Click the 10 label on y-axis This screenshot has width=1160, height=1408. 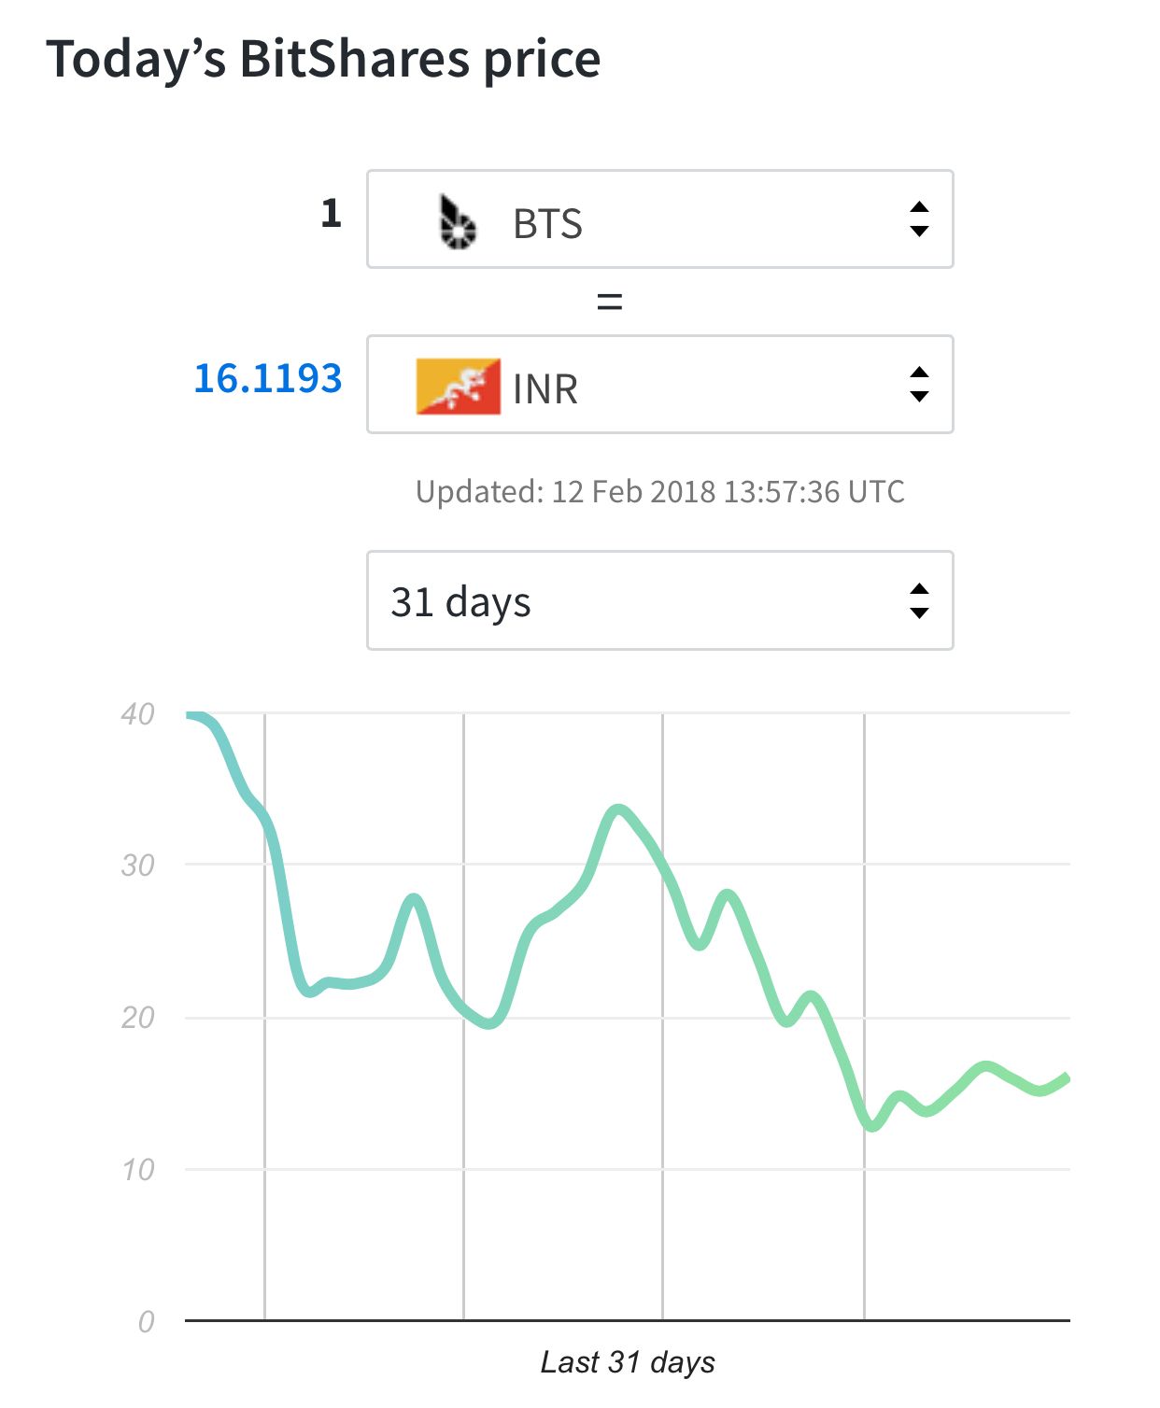pos(137,1169)
